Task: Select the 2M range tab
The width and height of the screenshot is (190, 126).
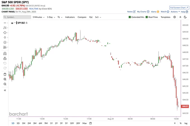Action: coord(29,123)
